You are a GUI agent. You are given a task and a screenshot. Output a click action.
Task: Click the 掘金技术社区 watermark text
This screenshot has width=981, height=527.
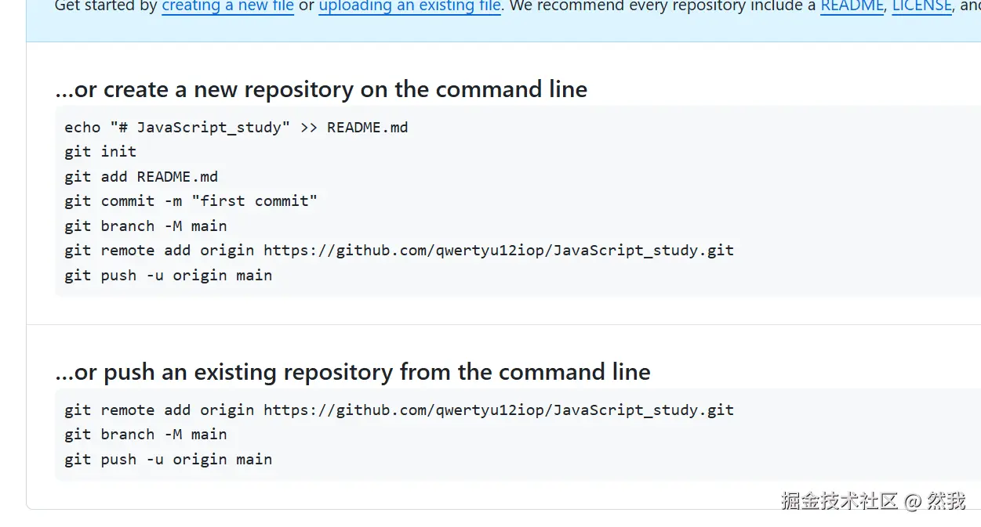(839, 501)
